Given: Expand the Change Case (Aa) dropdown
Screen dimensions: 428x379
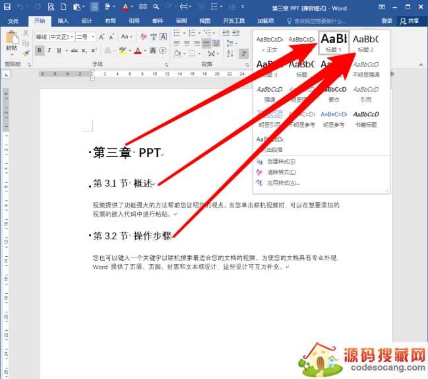Looking at the screenshot, I should coord(125,36).
